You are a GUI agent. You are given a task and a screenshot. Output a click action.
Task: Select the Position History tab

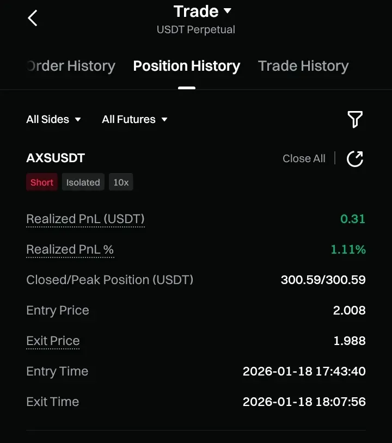tap(187, 66)
